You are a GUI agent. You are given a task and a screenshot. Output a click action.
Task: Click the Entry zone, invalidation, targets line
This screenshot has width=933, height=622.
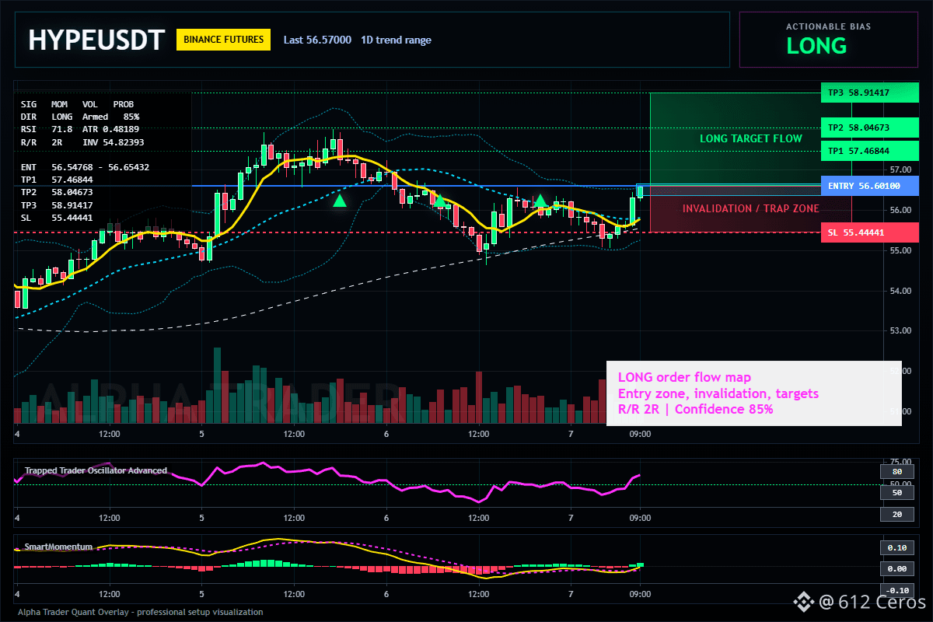[x=718, y=393]
